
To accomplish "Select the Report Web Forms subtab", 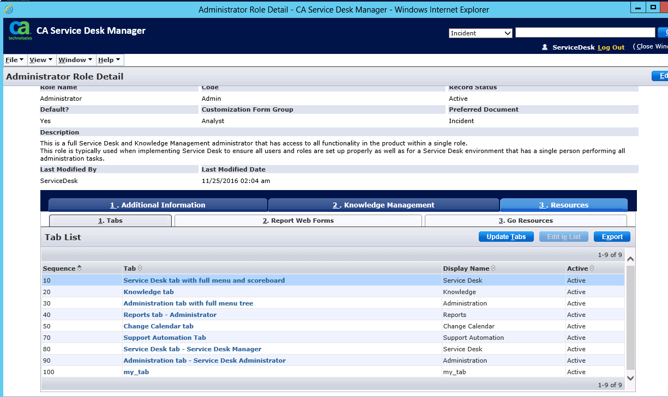I will tap(298, 221).
